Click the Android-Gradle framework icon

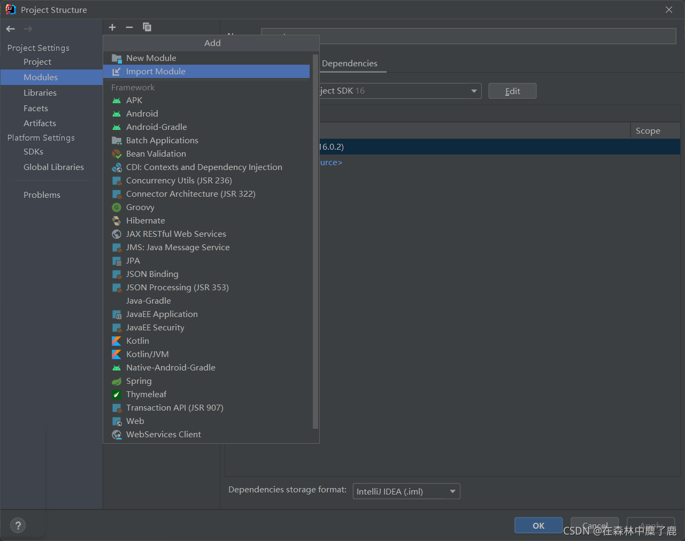tap(117, 127)
